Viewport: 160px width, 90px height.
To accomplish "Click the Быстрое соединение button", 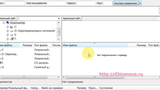I will coord(125,3).
